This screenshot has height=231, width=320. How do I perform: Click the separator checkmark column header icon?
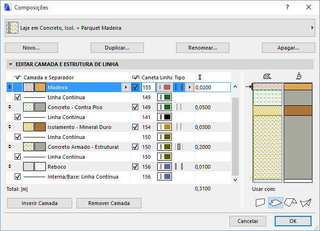(17, 77)
